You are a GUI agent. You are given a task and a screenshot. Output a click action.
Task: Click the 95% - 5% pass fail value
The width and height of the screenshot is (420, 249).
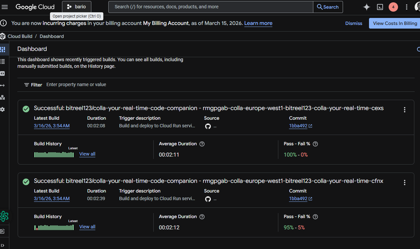point(294,228)
